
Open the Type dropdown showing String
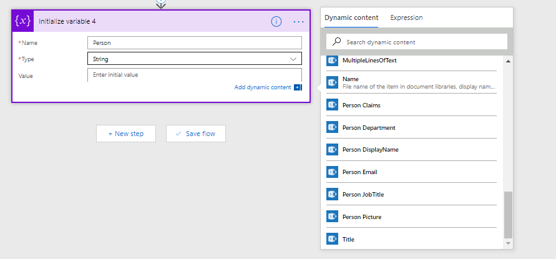tap(195, 59)
